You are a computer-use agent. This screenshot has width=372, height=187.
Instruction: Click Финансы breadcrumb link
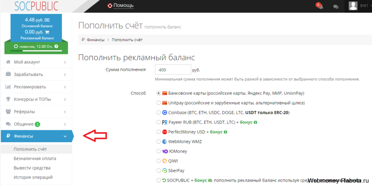click(x=96, y=40)
